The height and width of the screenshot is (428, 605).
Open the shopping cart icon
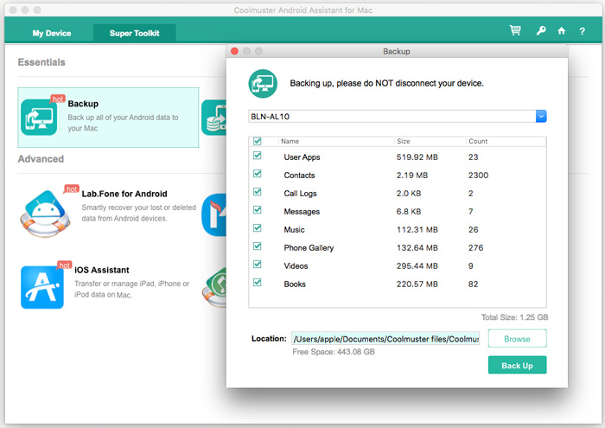pos(515,30)
